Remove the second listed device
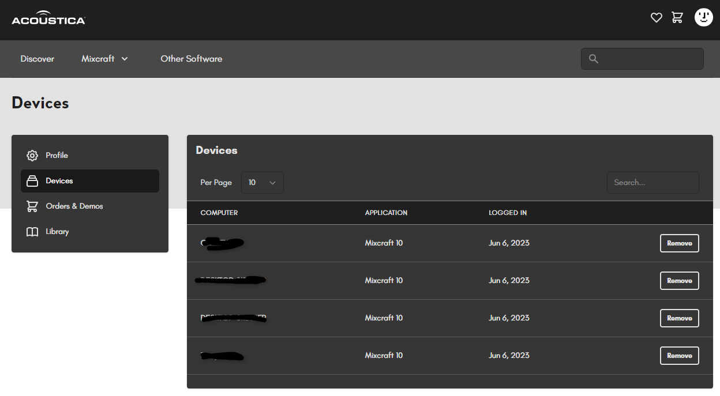Viewport: 720px width, 396px height. 680,281
